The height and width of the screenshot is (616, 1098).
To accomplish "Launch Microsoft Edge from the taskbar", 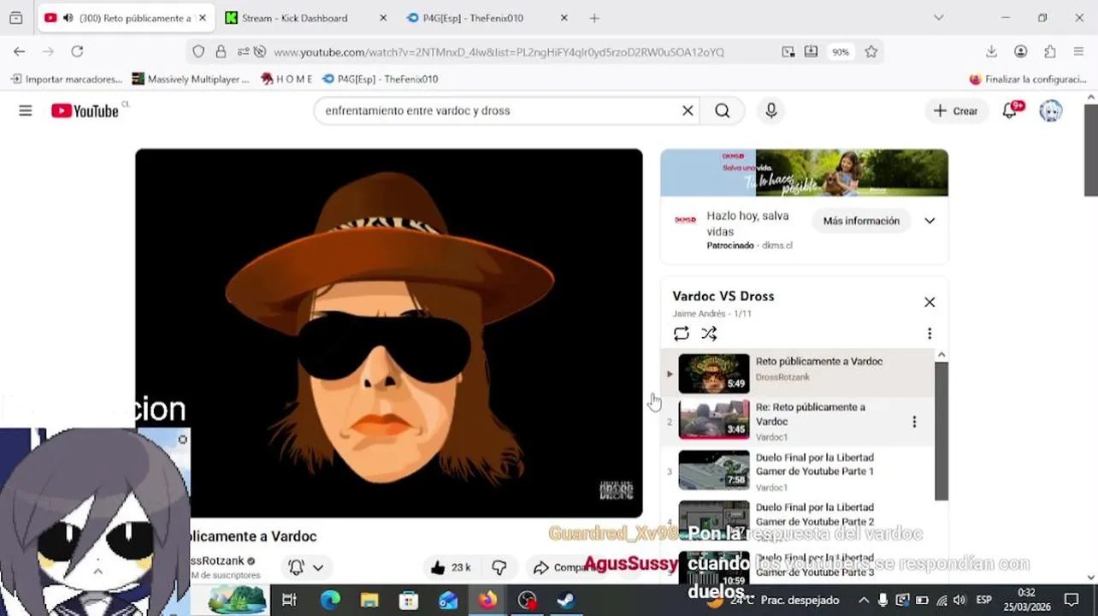I will pyautogui.click(x=330, y=600).
